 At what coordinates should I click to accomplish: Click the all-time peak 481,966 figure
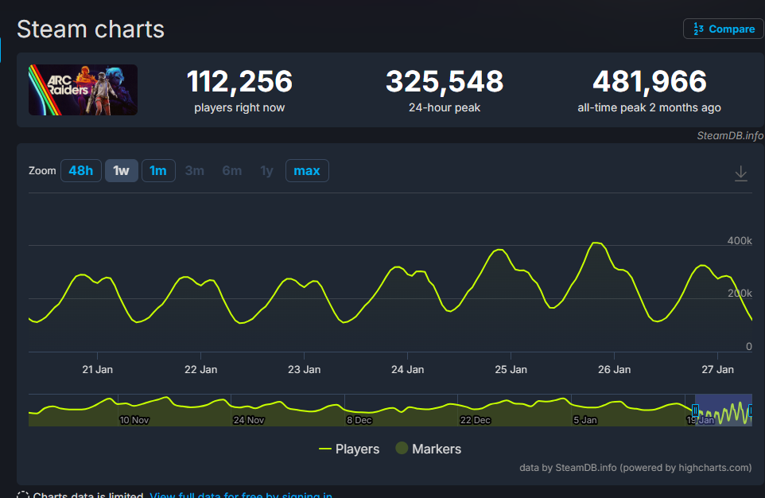tap(649, 81)
